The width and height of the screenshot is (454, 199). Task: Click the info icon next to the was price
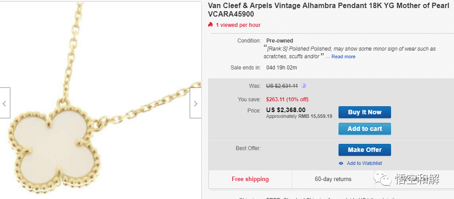pos(303,86)
